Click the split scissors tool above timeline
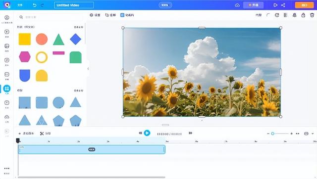The image size is (317, 179). (x=45, y=134)
